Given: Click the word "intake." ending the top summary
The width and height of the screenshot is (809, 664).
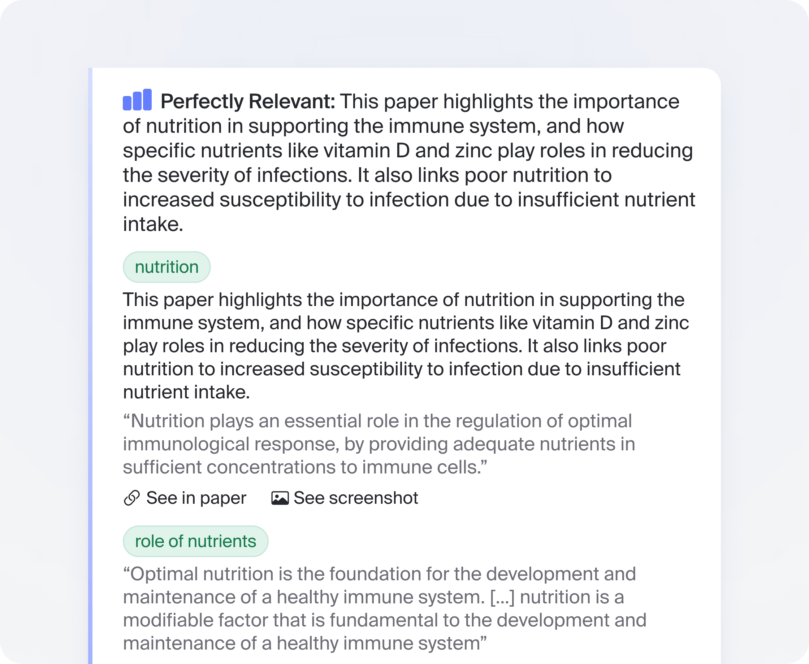Looking at the screenshot, I should tap(153, 224).
